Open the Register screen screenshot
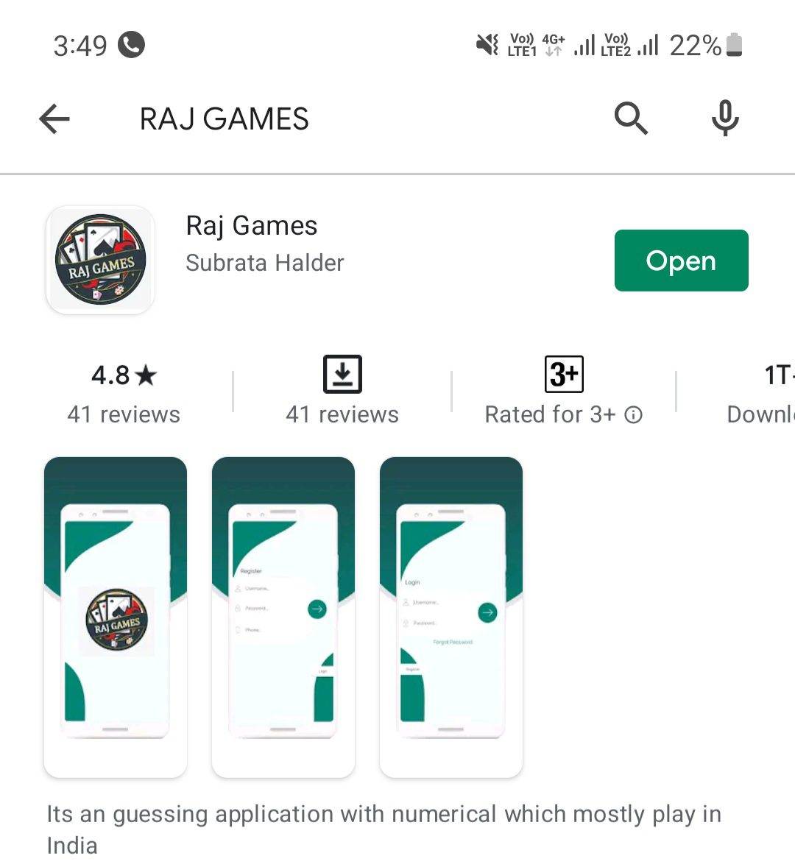 click(x=283, y=617)
